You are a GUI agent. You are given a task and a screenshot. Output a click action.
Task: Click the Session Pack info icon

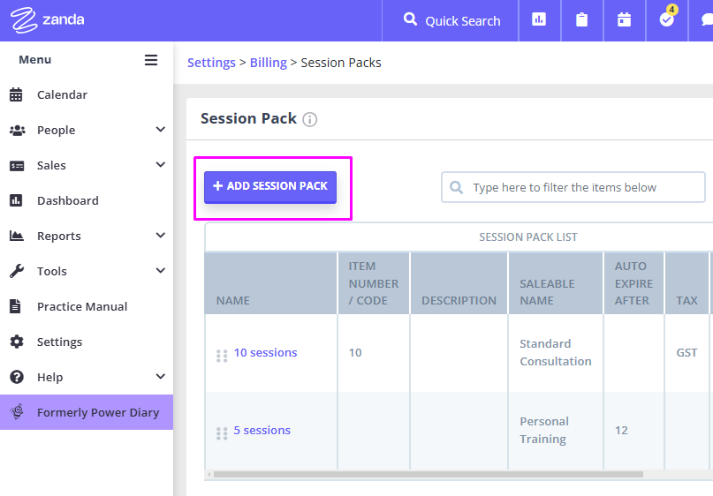[x=309, y=119]
